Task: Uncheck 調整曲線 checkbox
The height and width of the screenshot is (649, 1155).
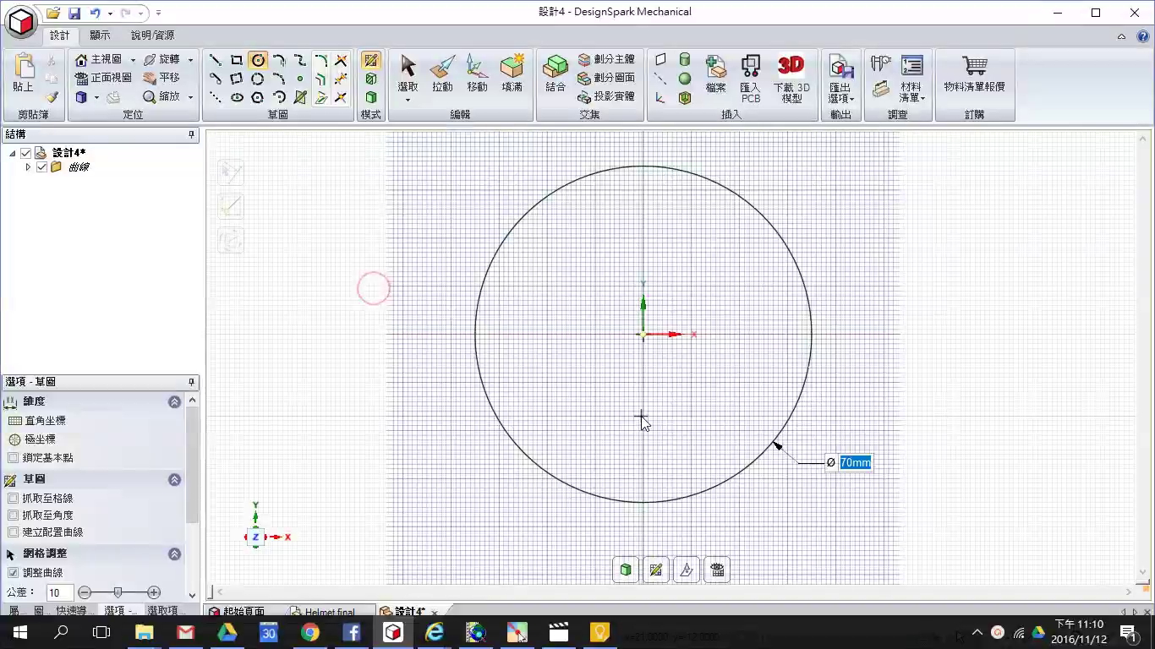Action: (13, 573)
